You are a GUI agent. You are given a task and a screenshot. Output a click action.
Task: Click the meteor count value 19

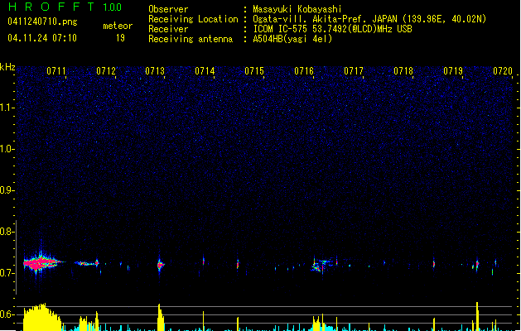120,38
